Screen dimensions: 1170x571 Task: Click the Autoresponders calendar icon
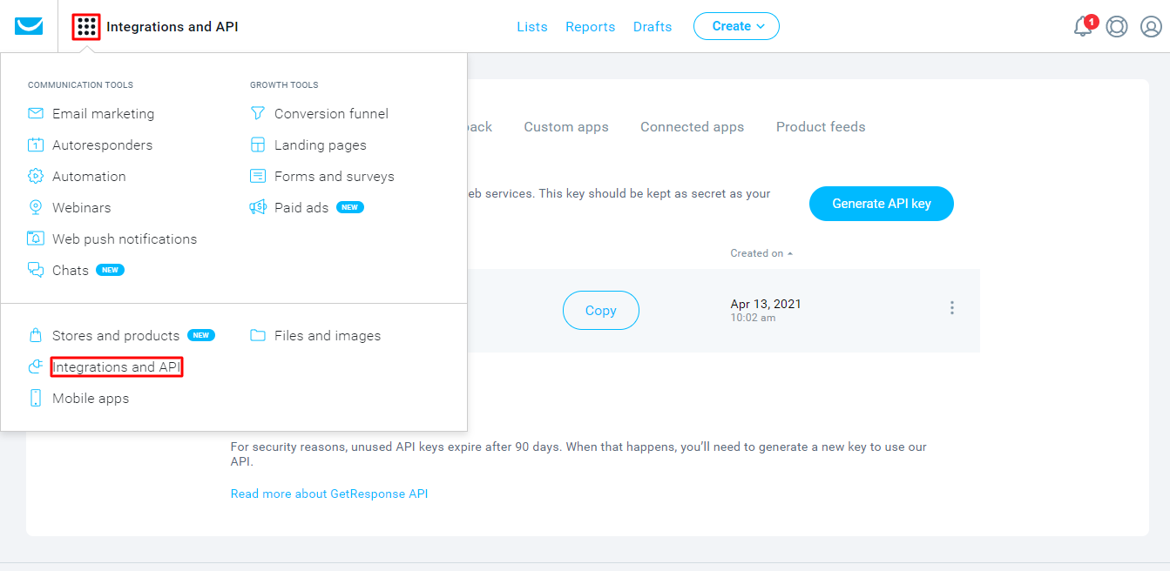pyautogui.click(x=36, y=145)
